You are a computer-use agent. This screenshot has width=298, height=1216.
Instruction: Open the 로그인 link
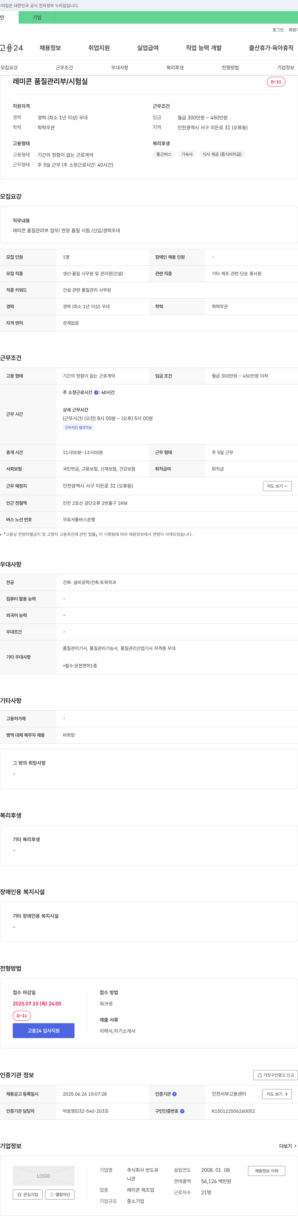[x=278, y=30]
